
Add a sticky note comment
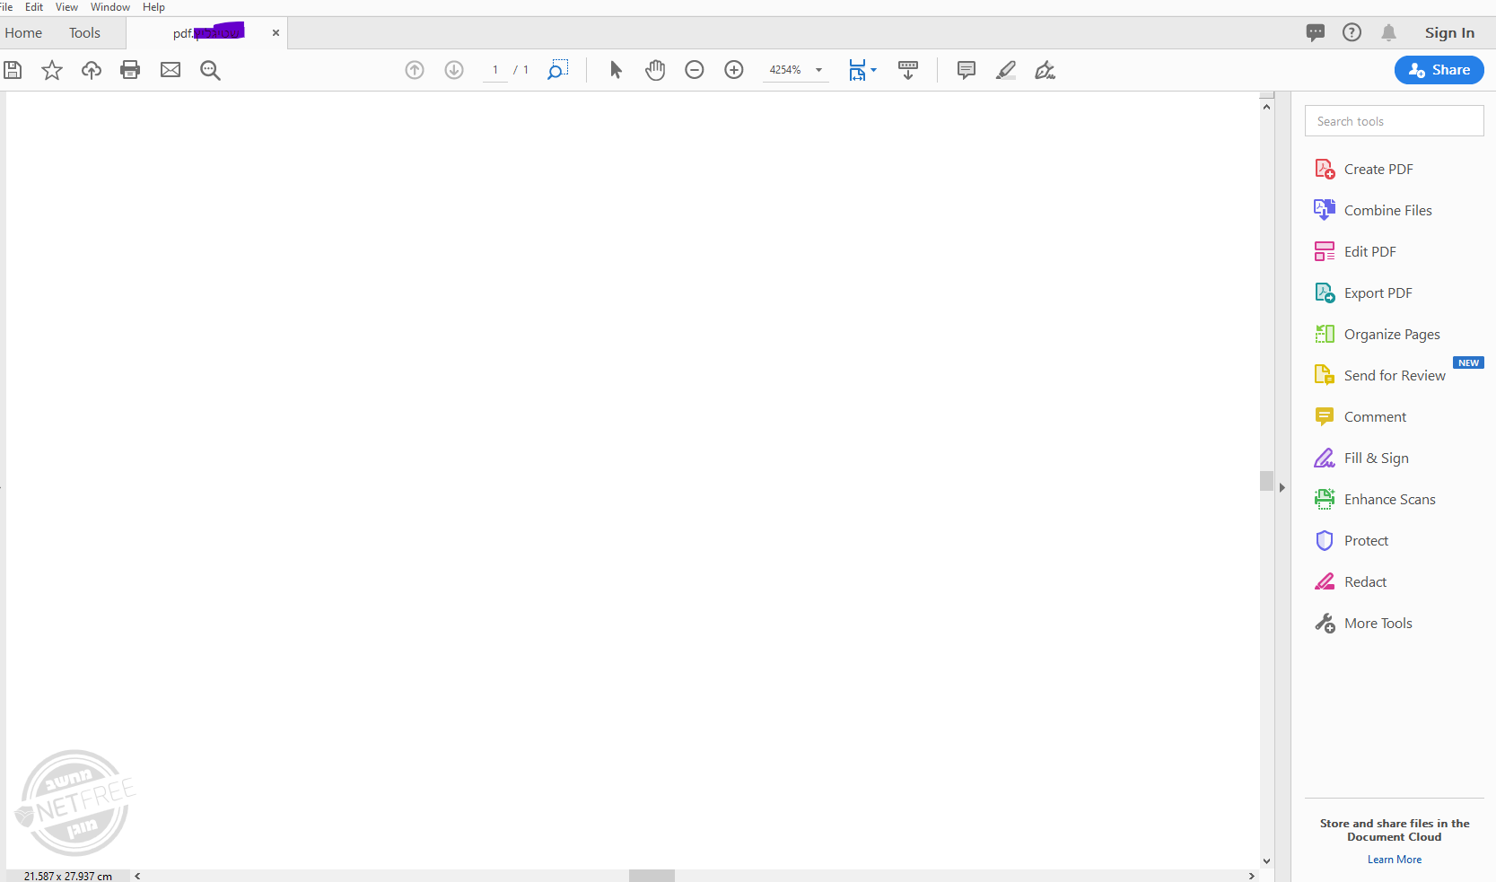967,70
